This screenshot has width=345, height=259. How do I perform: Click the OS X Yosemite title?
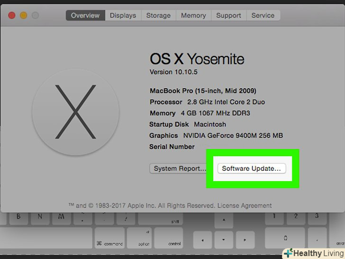pos(197,59)
